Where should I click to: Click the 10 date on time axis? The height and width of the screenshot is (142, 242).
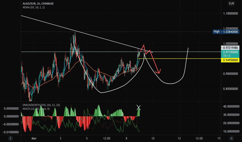coord(153,138)
